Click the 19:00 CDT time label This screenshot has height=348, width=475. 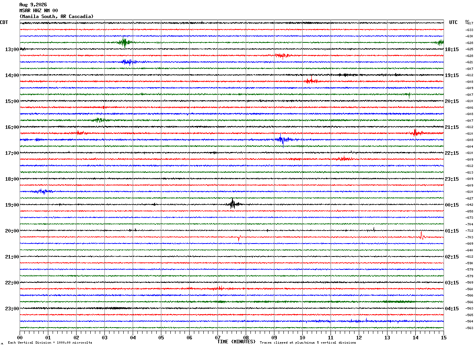pos(12,205)
